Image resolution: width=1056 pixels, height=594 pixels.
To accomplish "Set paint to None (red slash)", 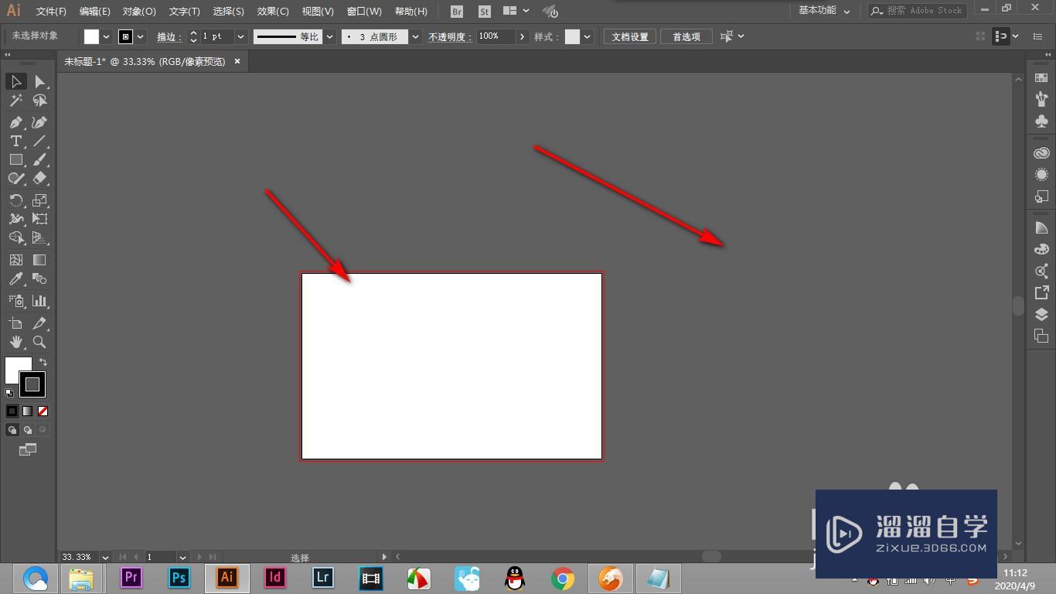I will coord(43,411).
